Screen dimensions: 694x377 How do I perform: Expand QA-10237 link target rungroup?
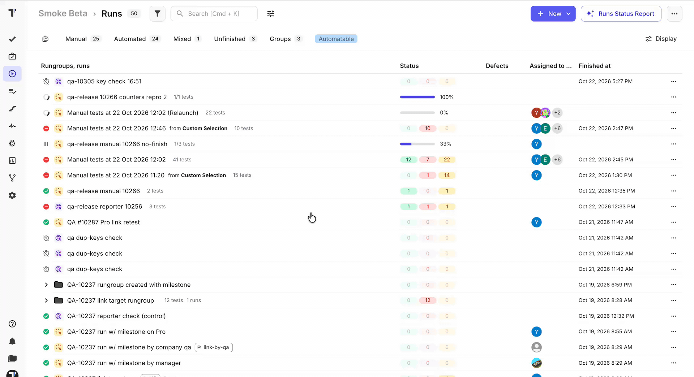46,300
